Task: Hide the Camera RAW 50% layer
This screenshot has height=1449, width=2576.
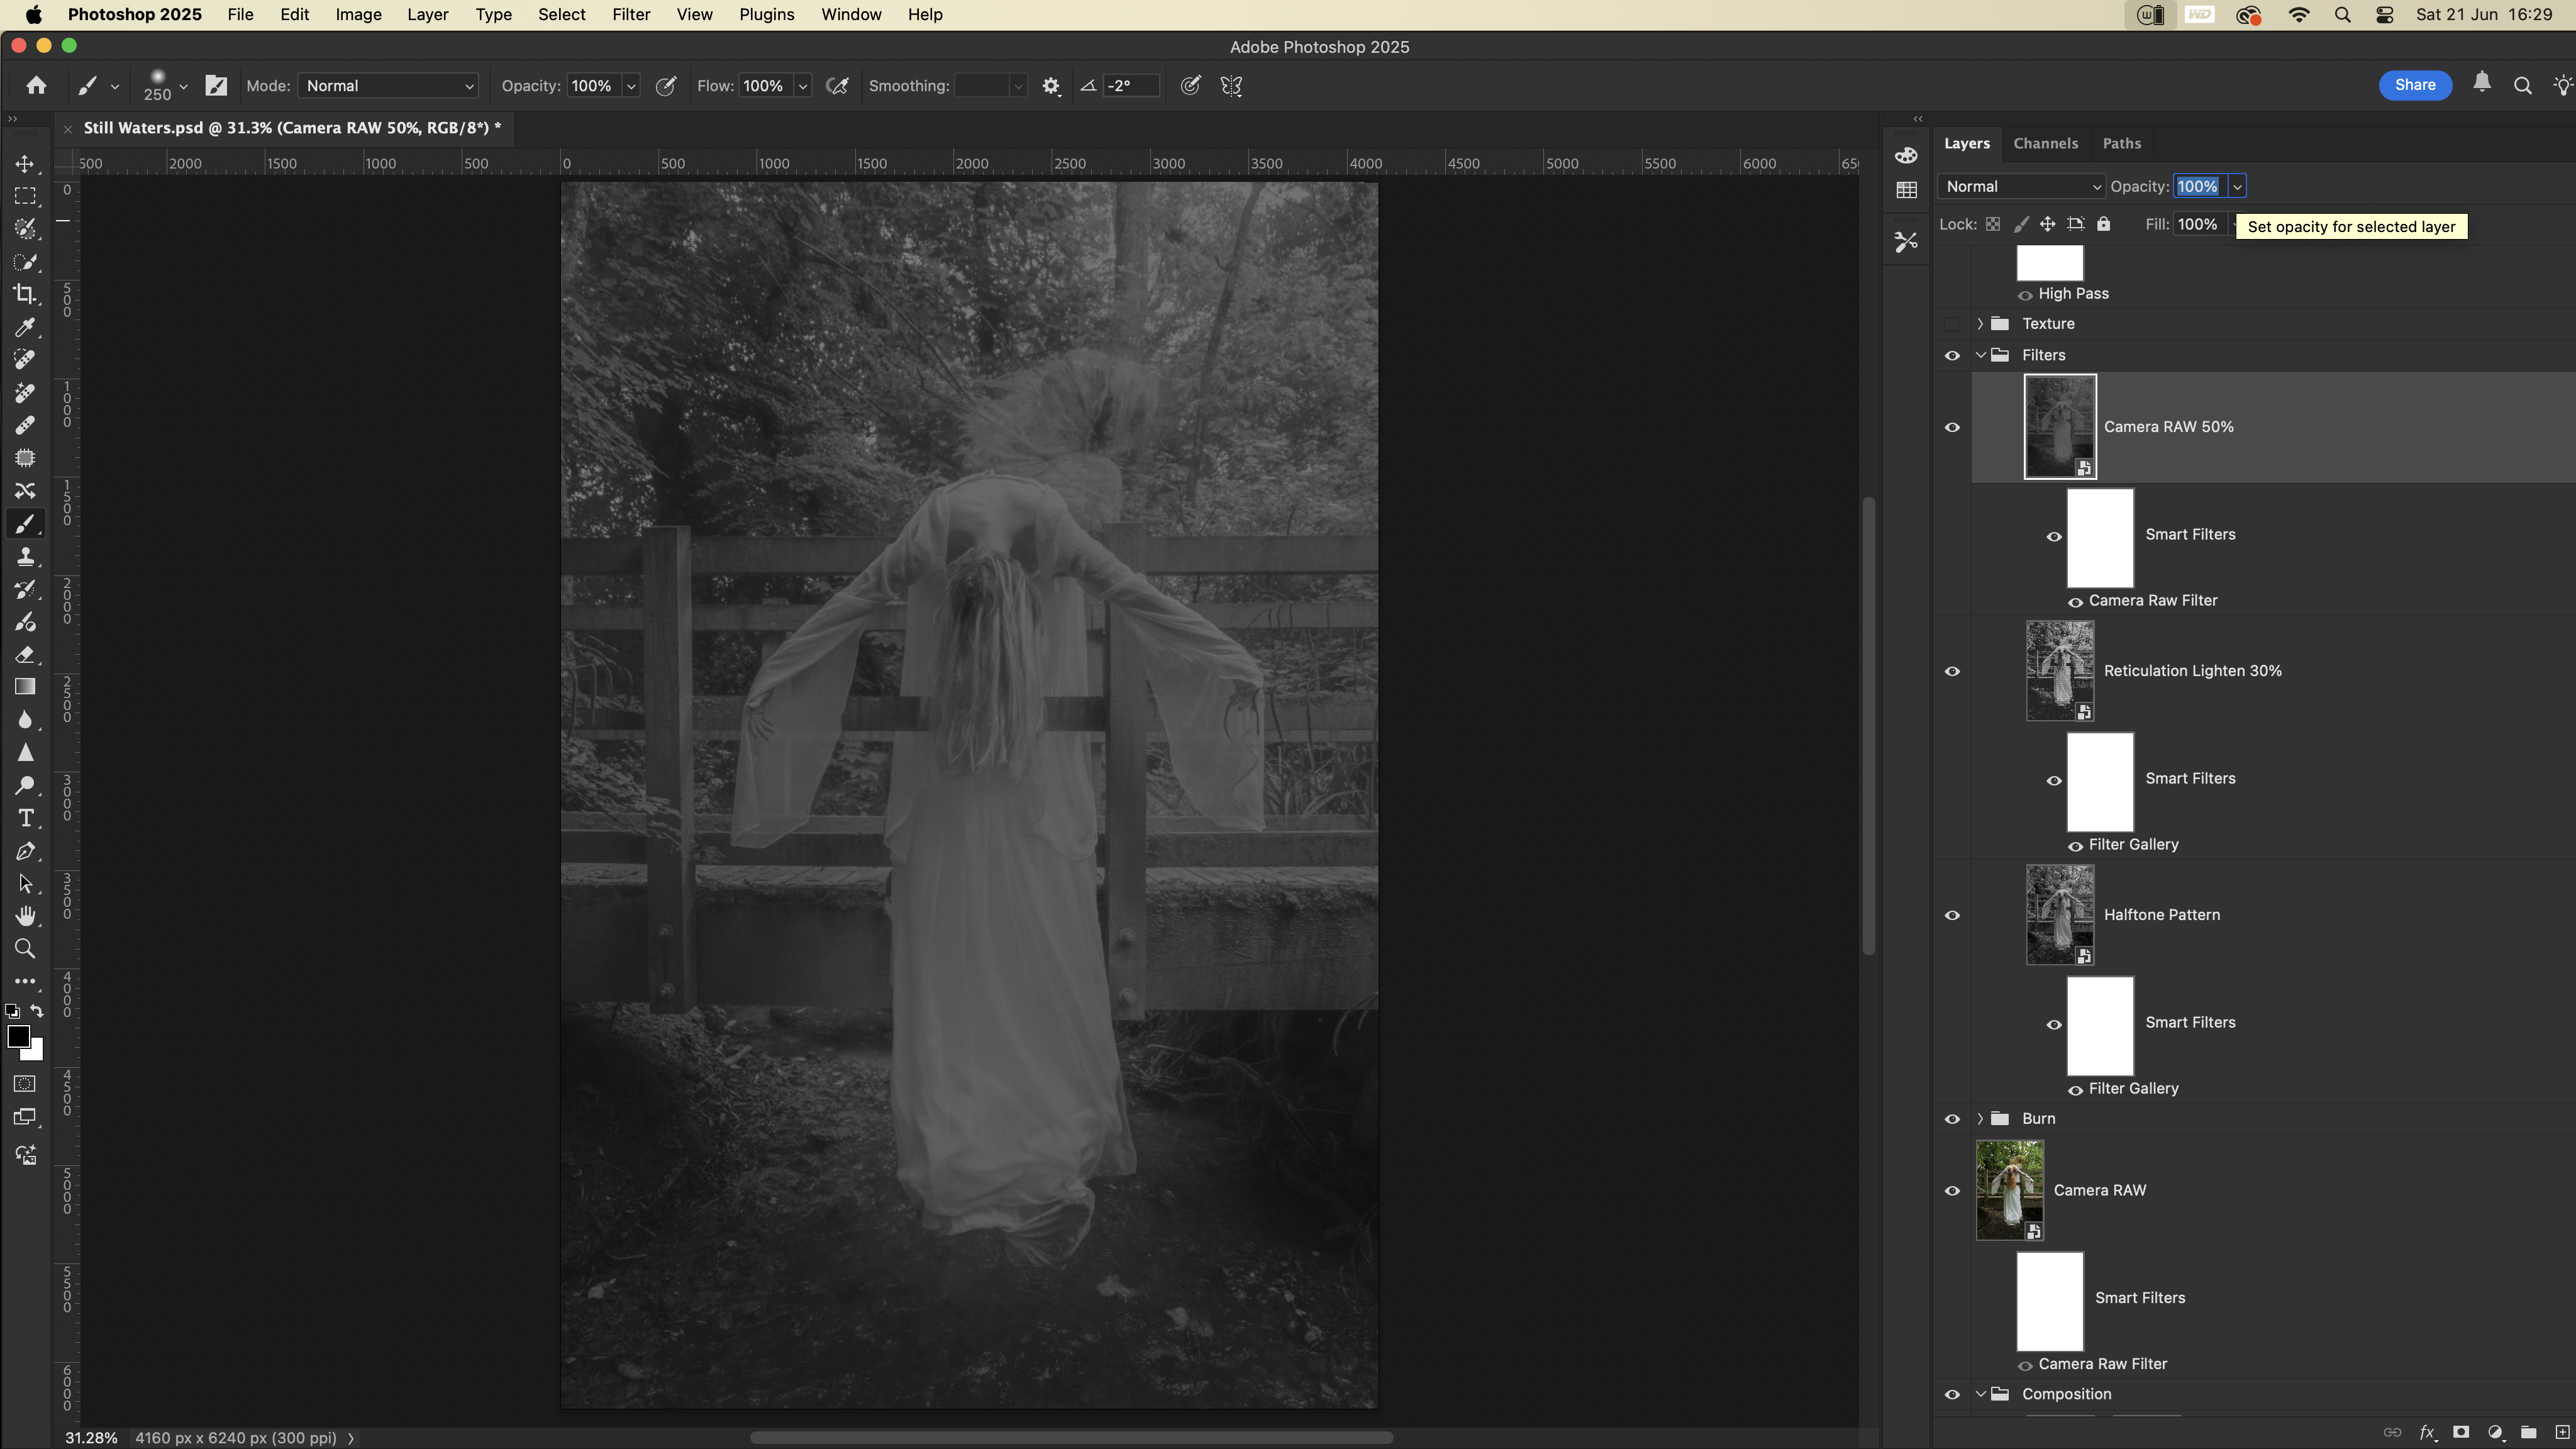Action: click(1952, 427)
